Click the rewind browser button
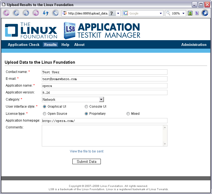Viewport: 212px width, 194px height. click(7, 13)
